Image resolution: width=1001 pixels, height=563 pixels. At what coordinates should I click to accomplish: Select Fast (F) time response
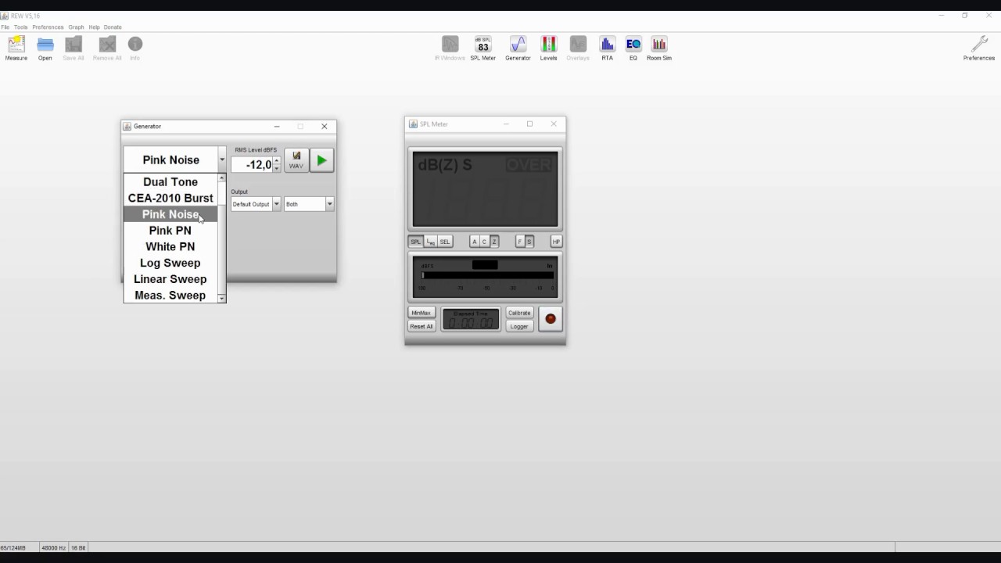519,242
